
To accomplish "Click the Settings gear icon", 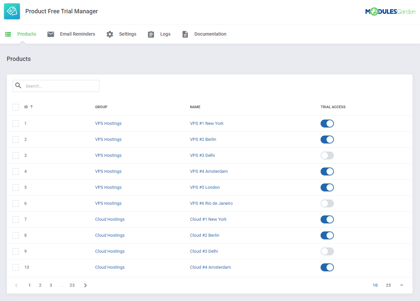I will click(110, 34).
